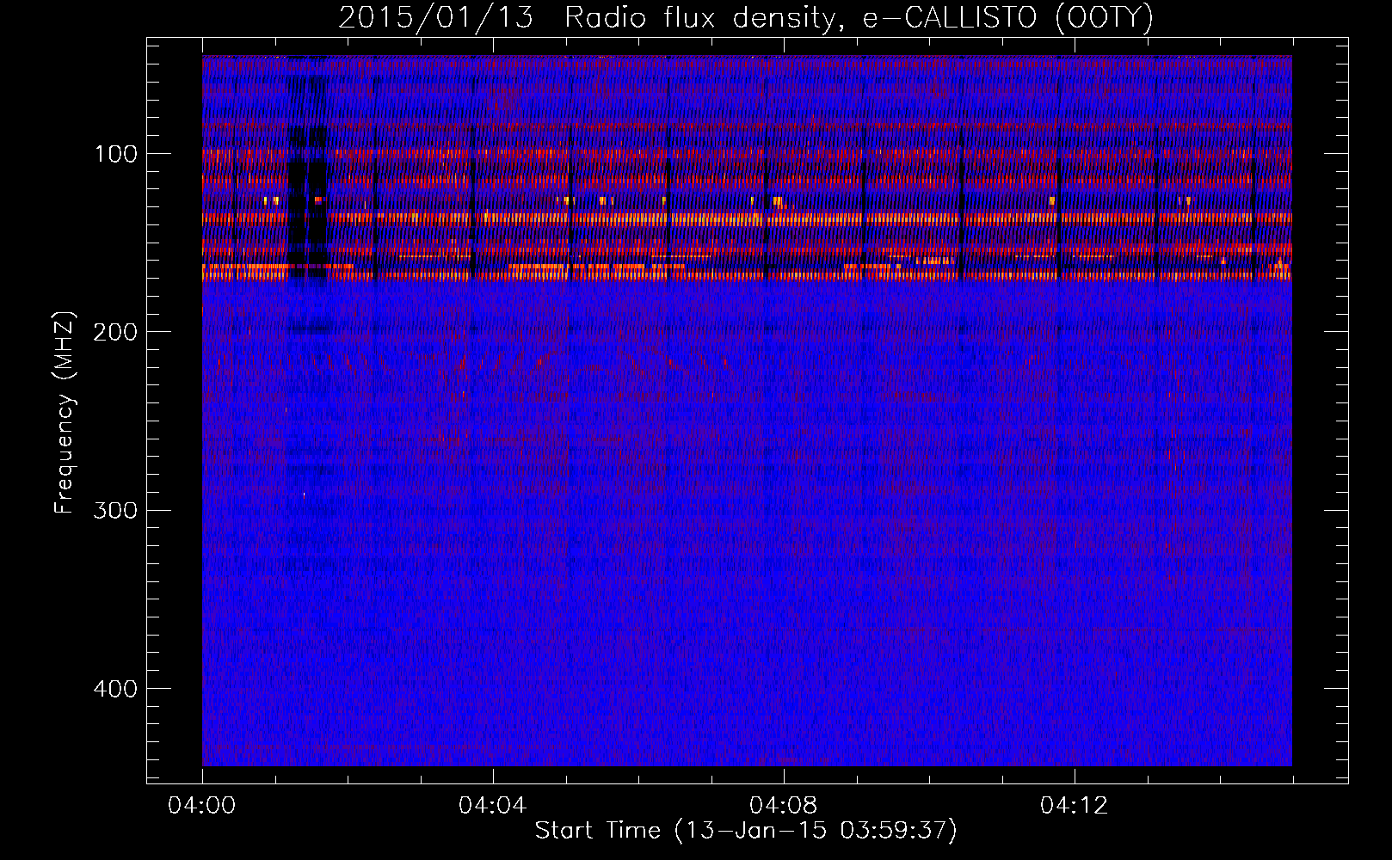Click the 400 frequency tick label
The image size is (1392, 860).
116,689
